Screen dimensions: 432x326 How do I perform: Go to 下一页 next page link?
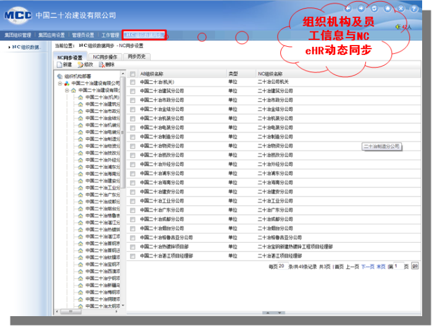click(x=368, y=267)
